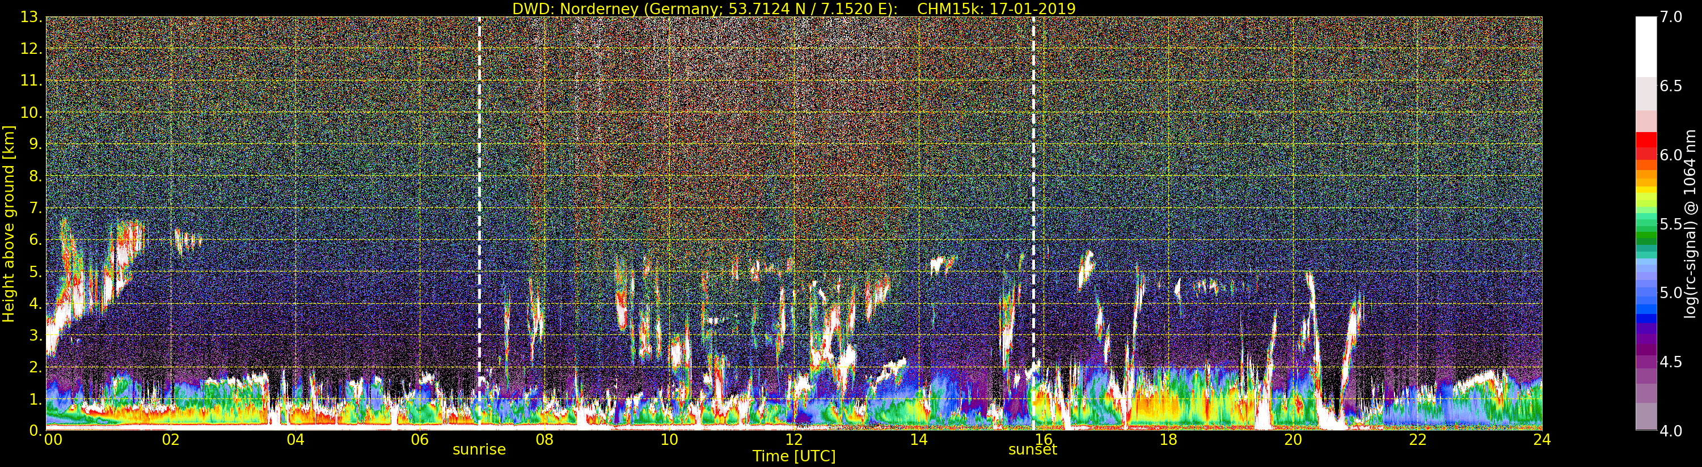The image size is (1702, 467).
Task: Click the colorbar label '4.5'
Action: click(x=1671, y=362)
